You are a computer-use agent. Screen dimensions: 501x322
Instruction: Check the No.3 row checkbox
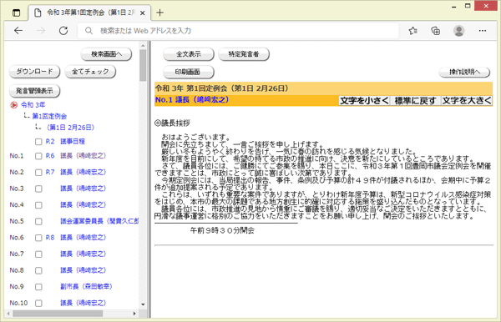tap(38, 189)
